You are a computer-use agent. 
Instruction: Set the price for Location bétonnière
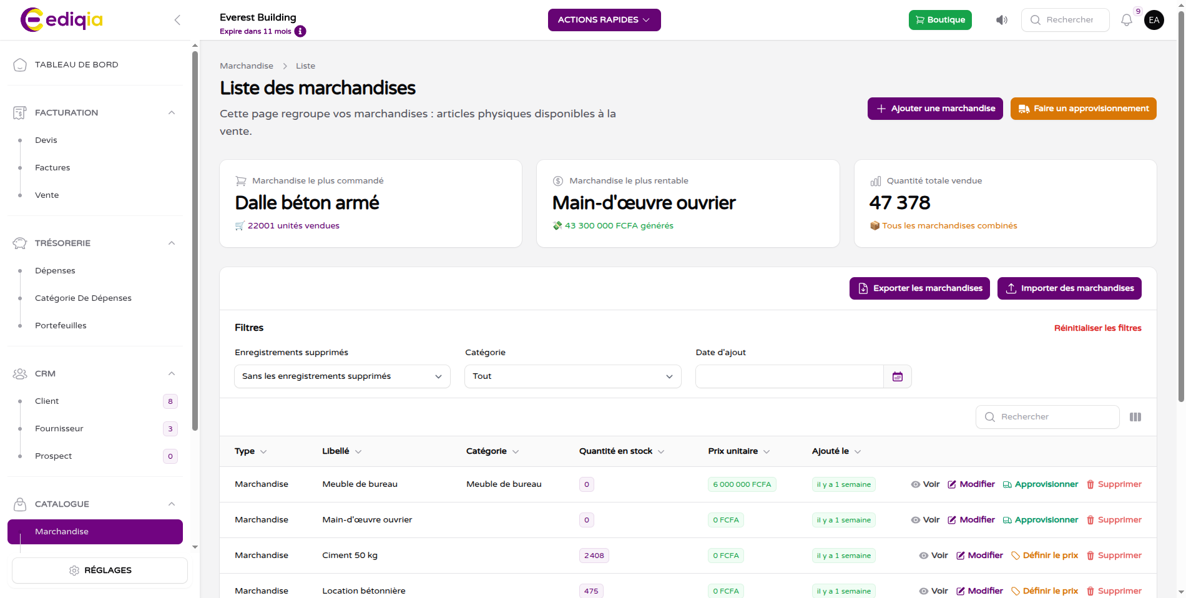(x=1044, y=591)
